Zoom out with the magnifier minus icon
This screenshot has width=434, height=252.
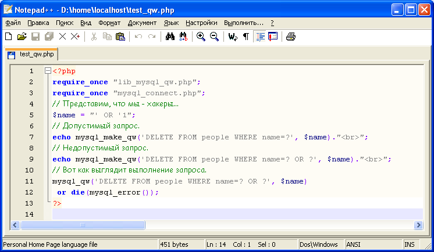(214, 37)
